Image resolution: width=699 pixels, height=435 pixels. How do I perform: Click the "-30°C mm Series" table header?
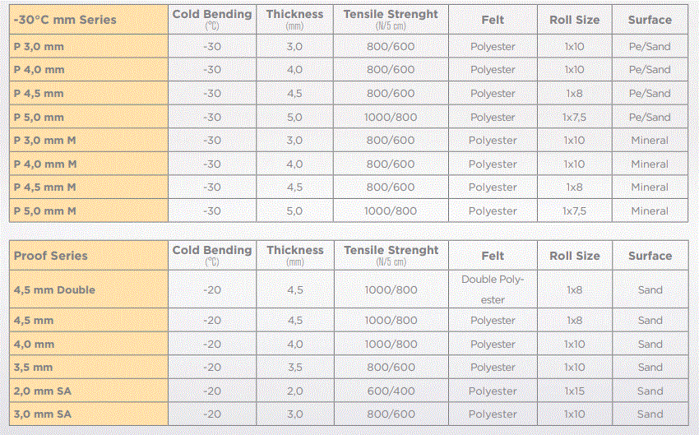(x=65, y=19)
